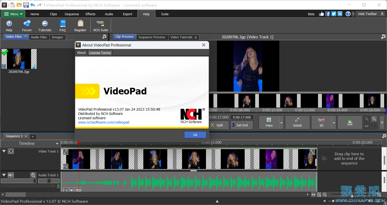Click the link icon on the audio clip
The height and width of the screenshot is (205, 387).
click(x=79, y=190)
